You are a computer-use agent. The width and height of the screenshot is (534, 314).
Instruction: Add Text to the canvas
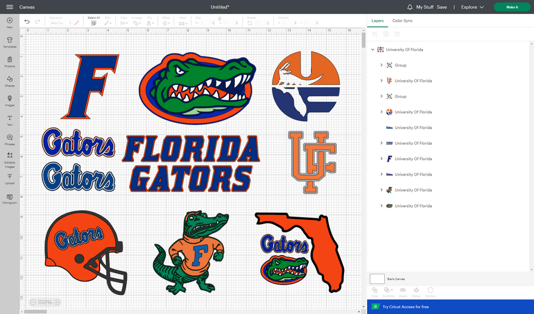click(10, 120)
